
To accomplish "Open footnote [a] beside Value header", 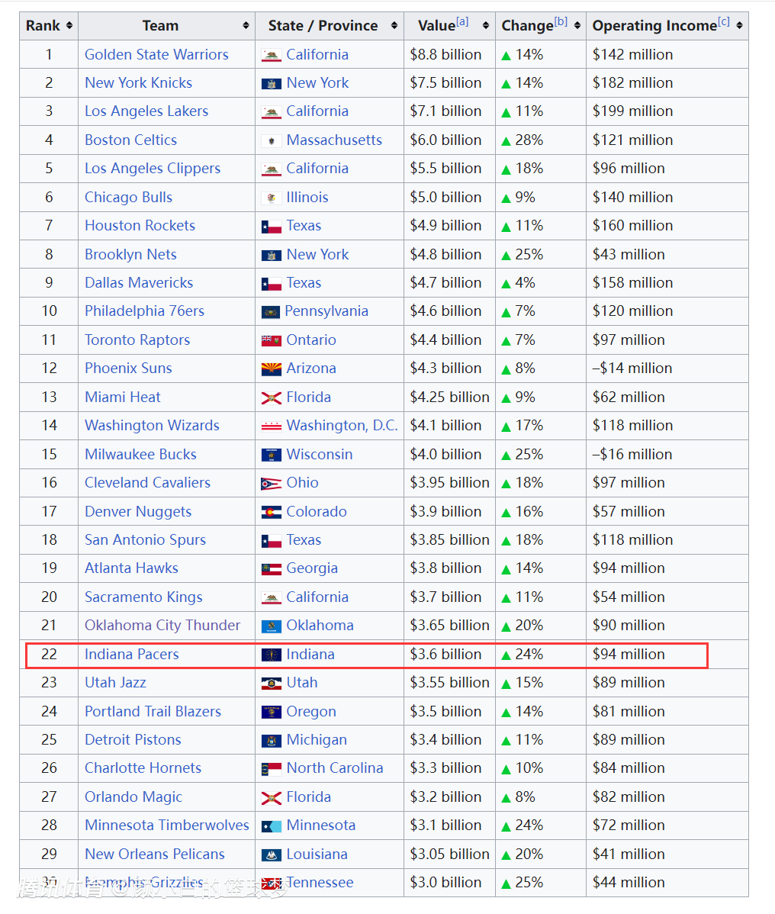I will pyautogui.click(x=462, y=22).
